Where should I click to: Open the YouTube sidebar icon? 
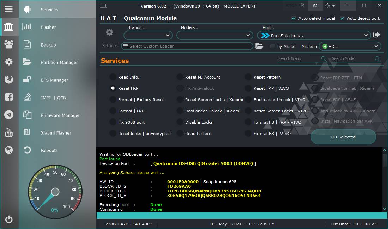click(x=9, y=132)
